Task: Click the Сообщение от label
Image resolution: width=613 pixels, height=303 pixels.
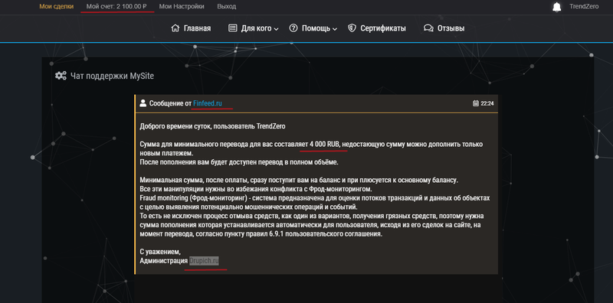Action: pyautogui.click(x=170, y=103)
